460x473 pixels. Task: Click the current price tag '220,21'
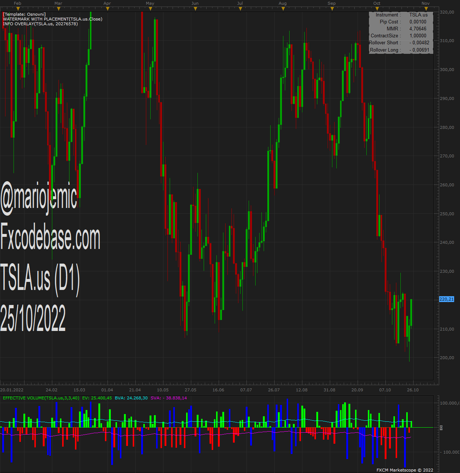pos(446,299)
